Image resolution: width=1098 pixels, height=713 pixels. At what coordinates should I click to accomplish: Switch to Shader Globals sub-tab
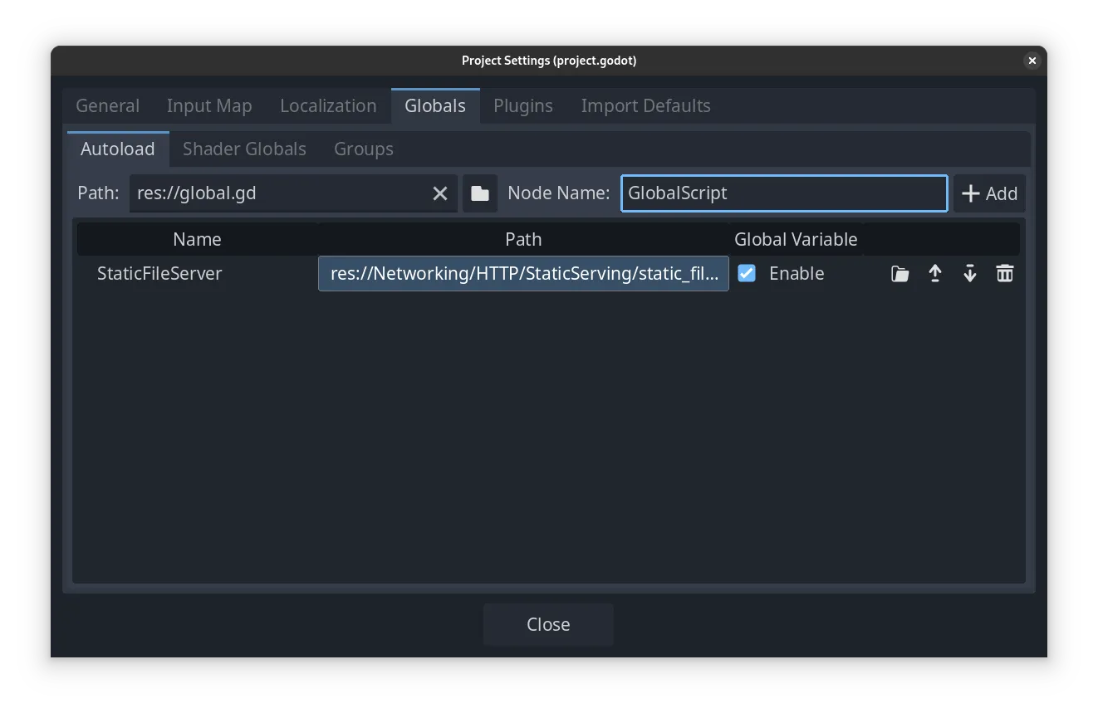point(244,149)
